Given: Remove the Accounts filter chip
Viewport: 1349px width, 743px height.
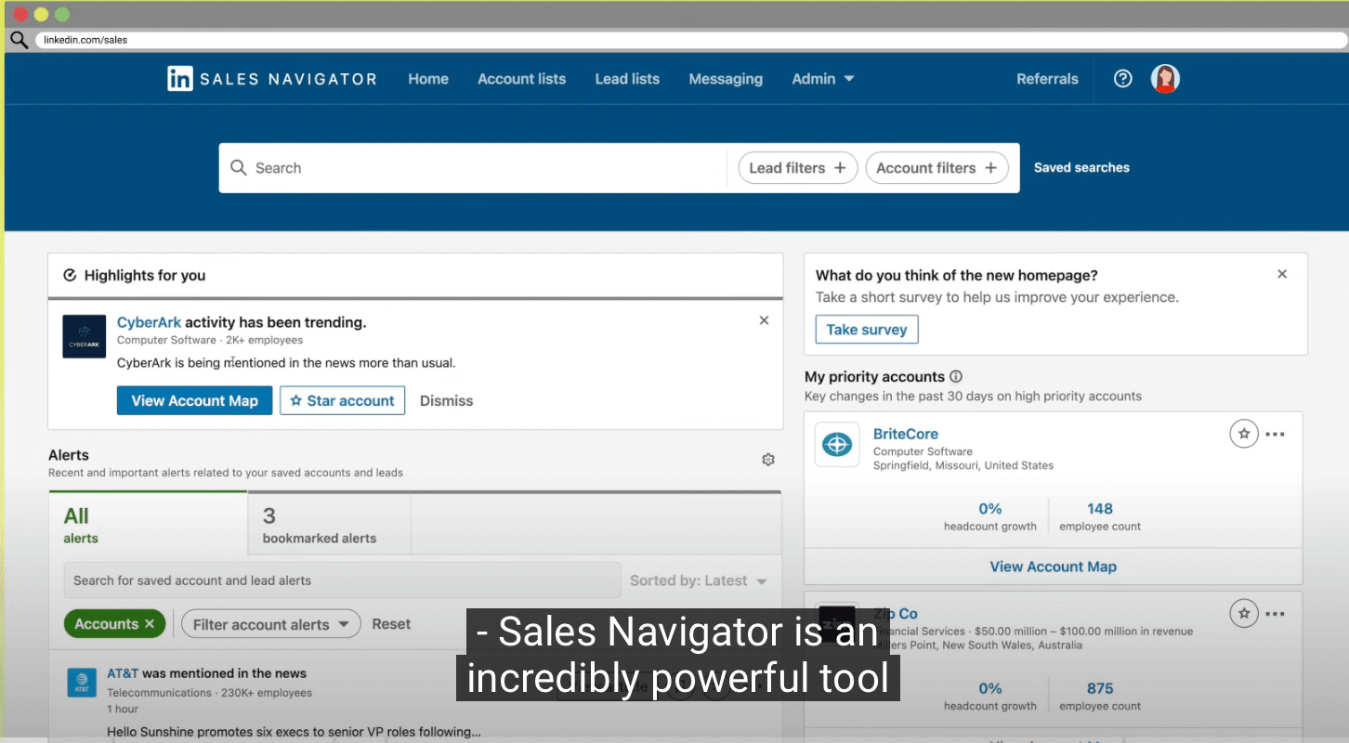Looking at the screenshot, I should point(150,624).
